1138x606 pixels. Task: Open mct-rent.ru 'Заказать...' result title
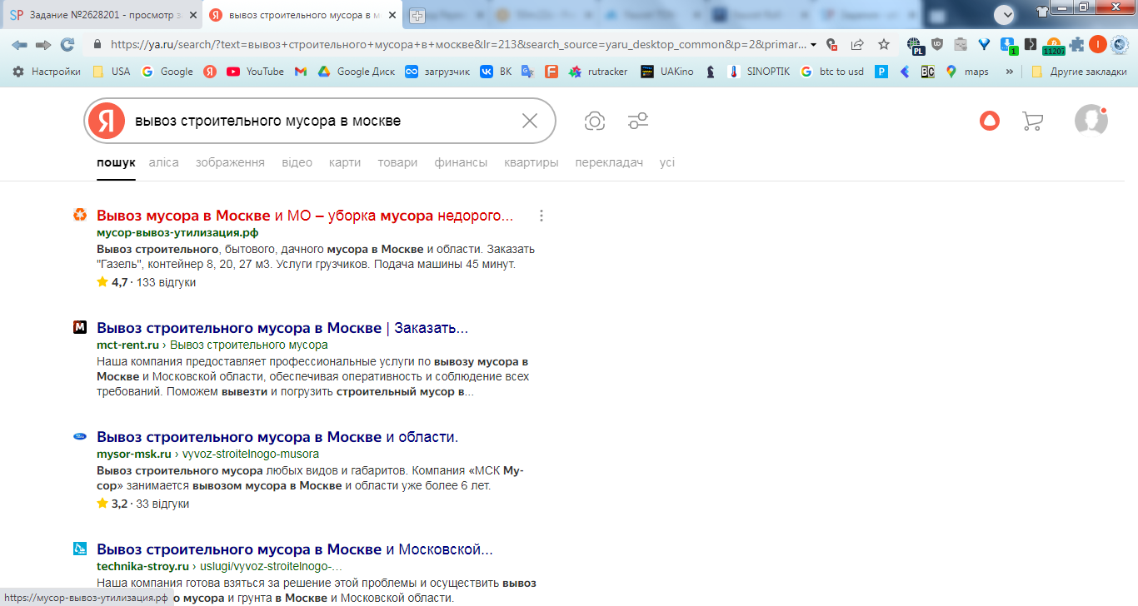tap(282, 327)
